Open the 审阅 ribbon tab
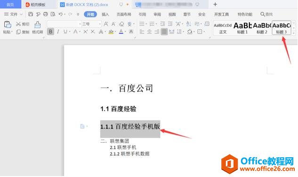This screenshot has height=177, width=298. [x=157, y=14]
